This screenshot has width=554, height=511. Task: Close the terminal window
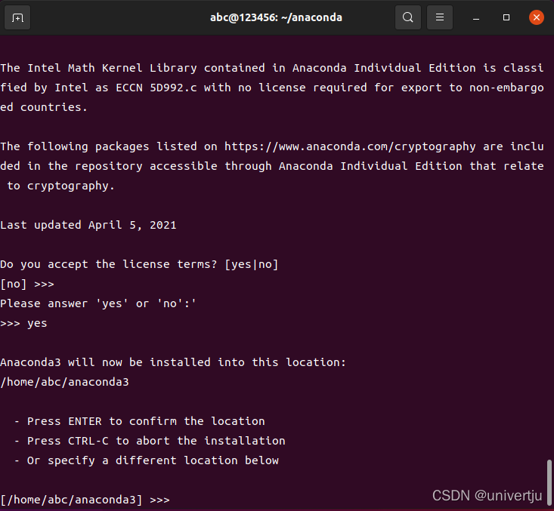(536, 17)
